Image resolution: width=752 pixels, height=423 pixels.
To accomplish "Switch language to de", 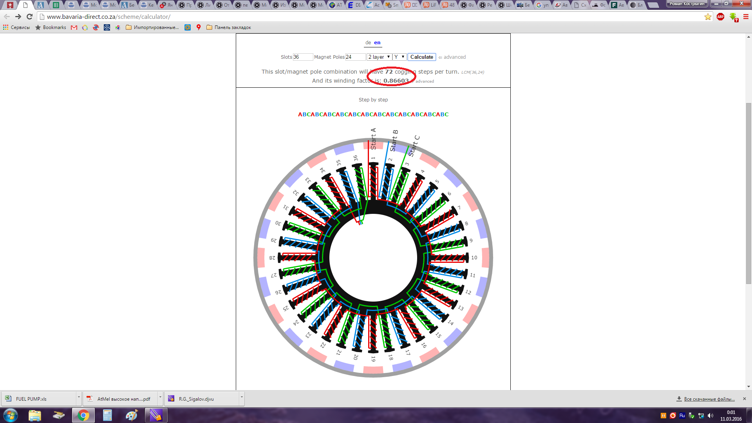I will 368,43.
